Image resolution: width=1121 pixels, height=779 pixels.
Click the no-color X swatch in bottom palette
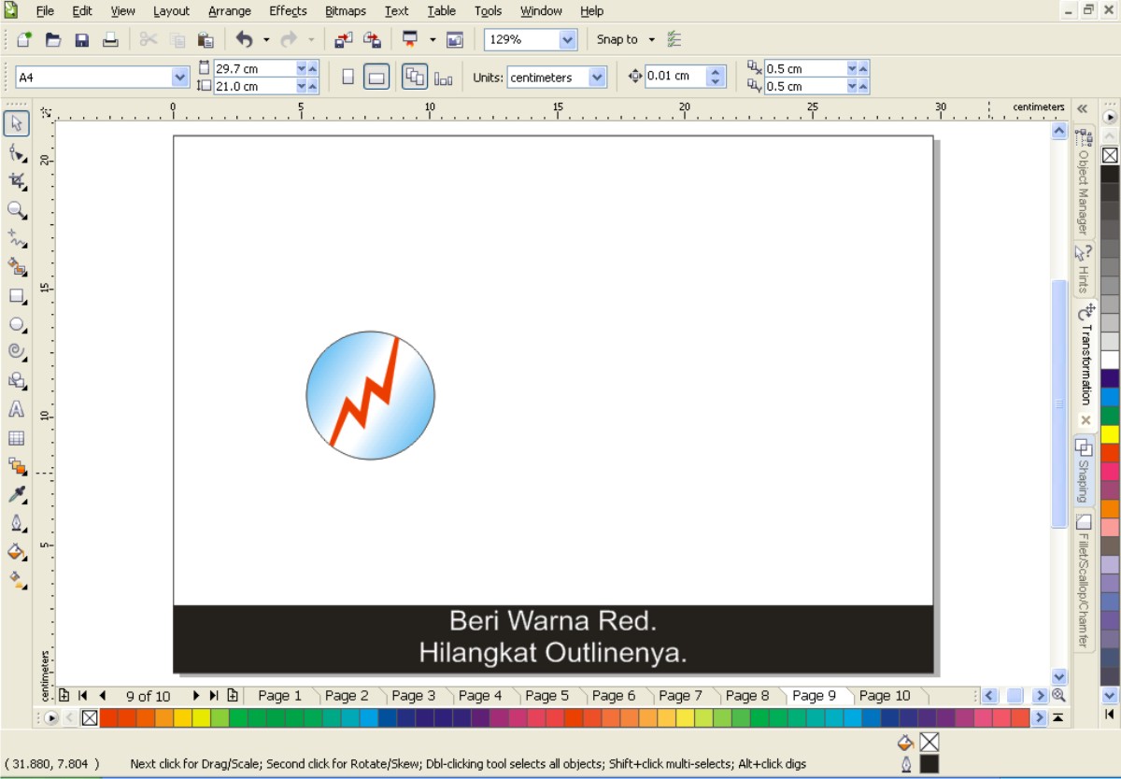(x=89, y=718)
